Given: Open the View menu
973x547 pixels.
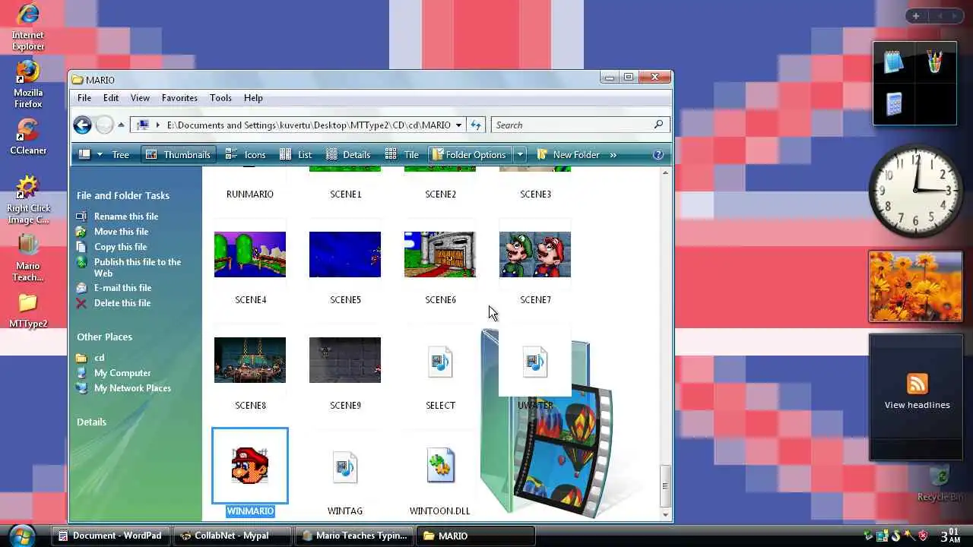Looking at the screenshot, I should pyautogui.click(x=140, y=98).
